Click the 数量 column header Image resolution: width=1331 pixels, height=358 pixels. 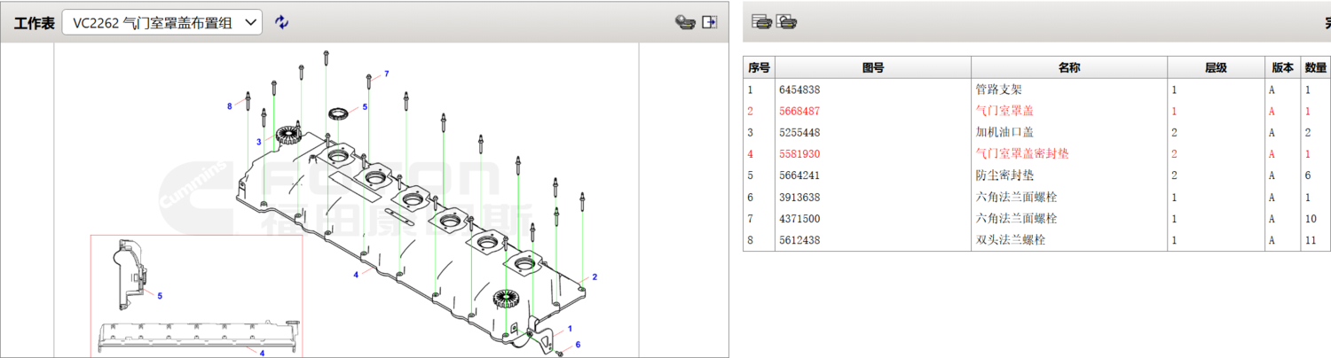tap(1316, 68)
